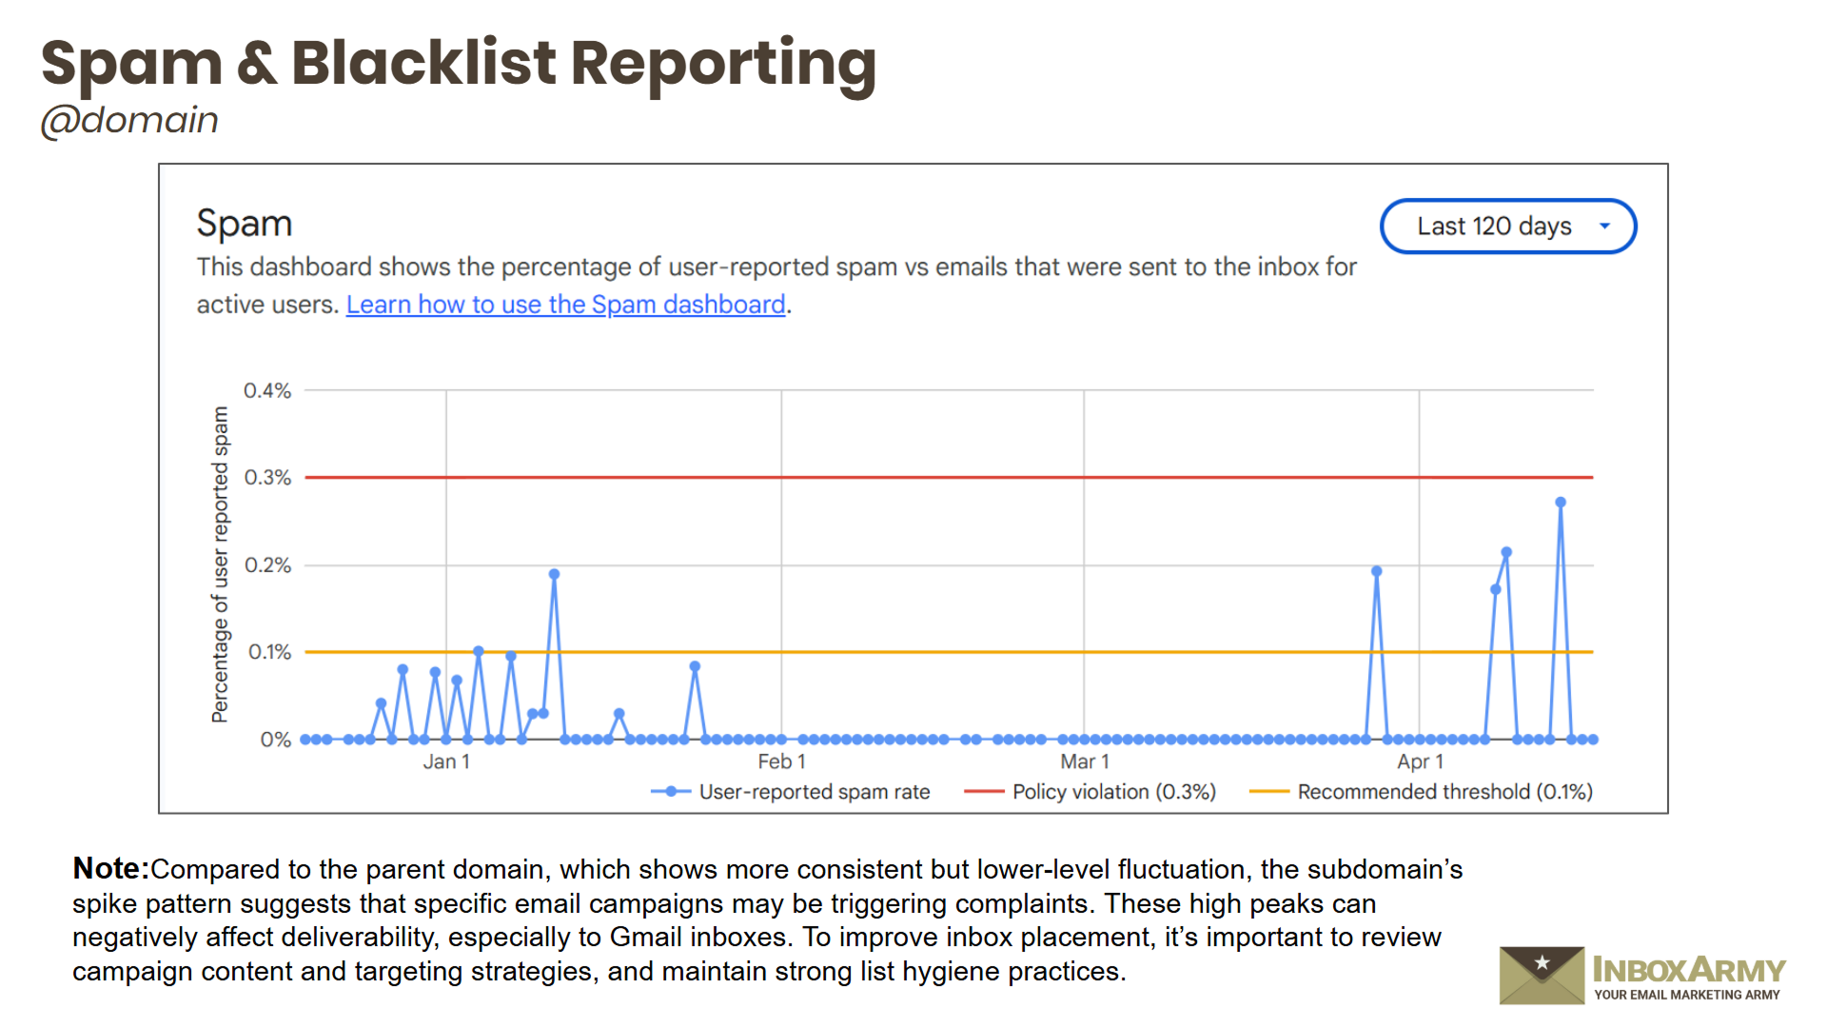The height and width of the screenshot is (1028, 1827).
Task: Select Recommended threshold (0.1%) legend label
Action: 1444,792
